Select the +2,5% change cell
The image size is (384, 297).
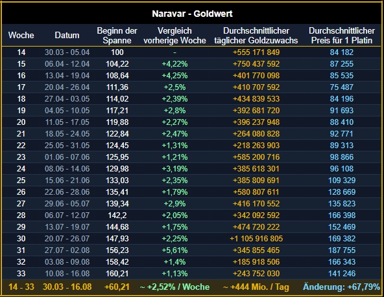point(174,87)
